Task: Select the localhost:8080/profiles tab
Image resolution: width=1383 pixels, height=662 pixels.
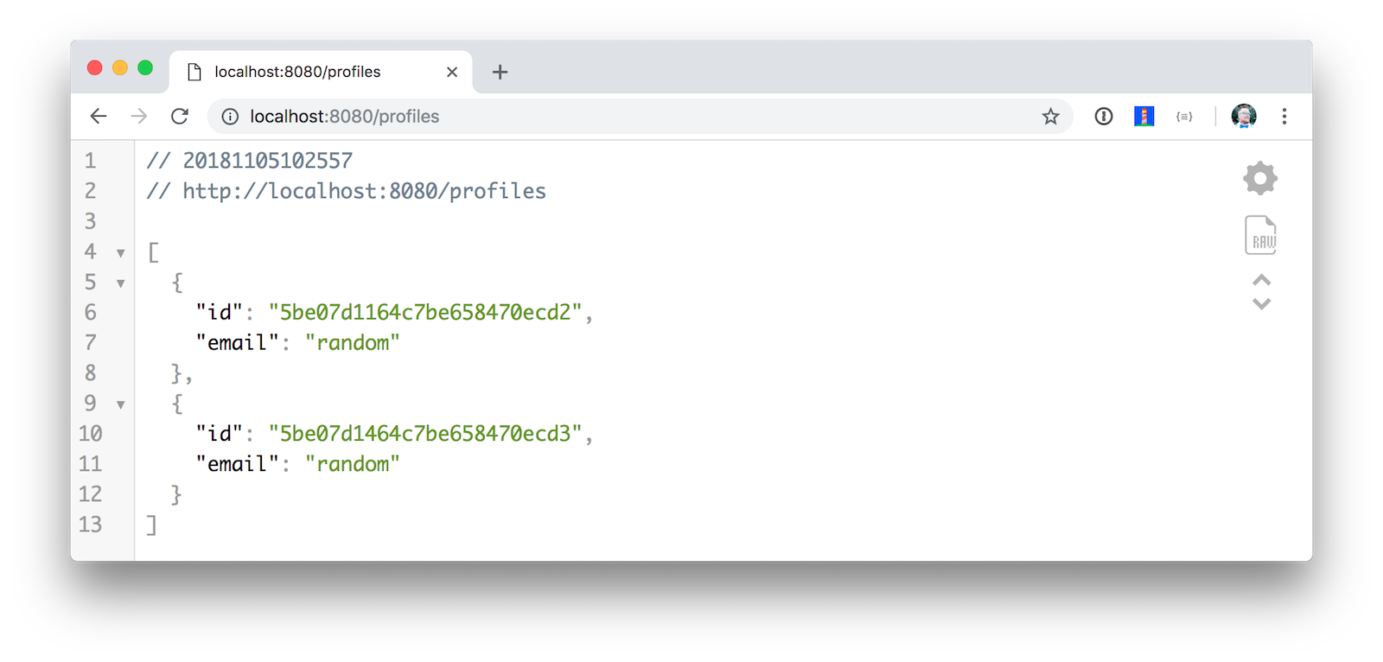Action: click(x=297, y=72)
